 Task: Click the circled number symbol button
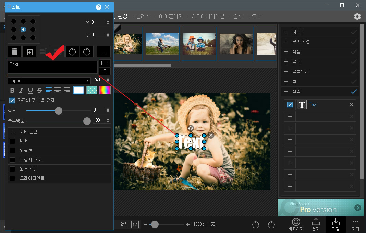[x=105, y=71]
